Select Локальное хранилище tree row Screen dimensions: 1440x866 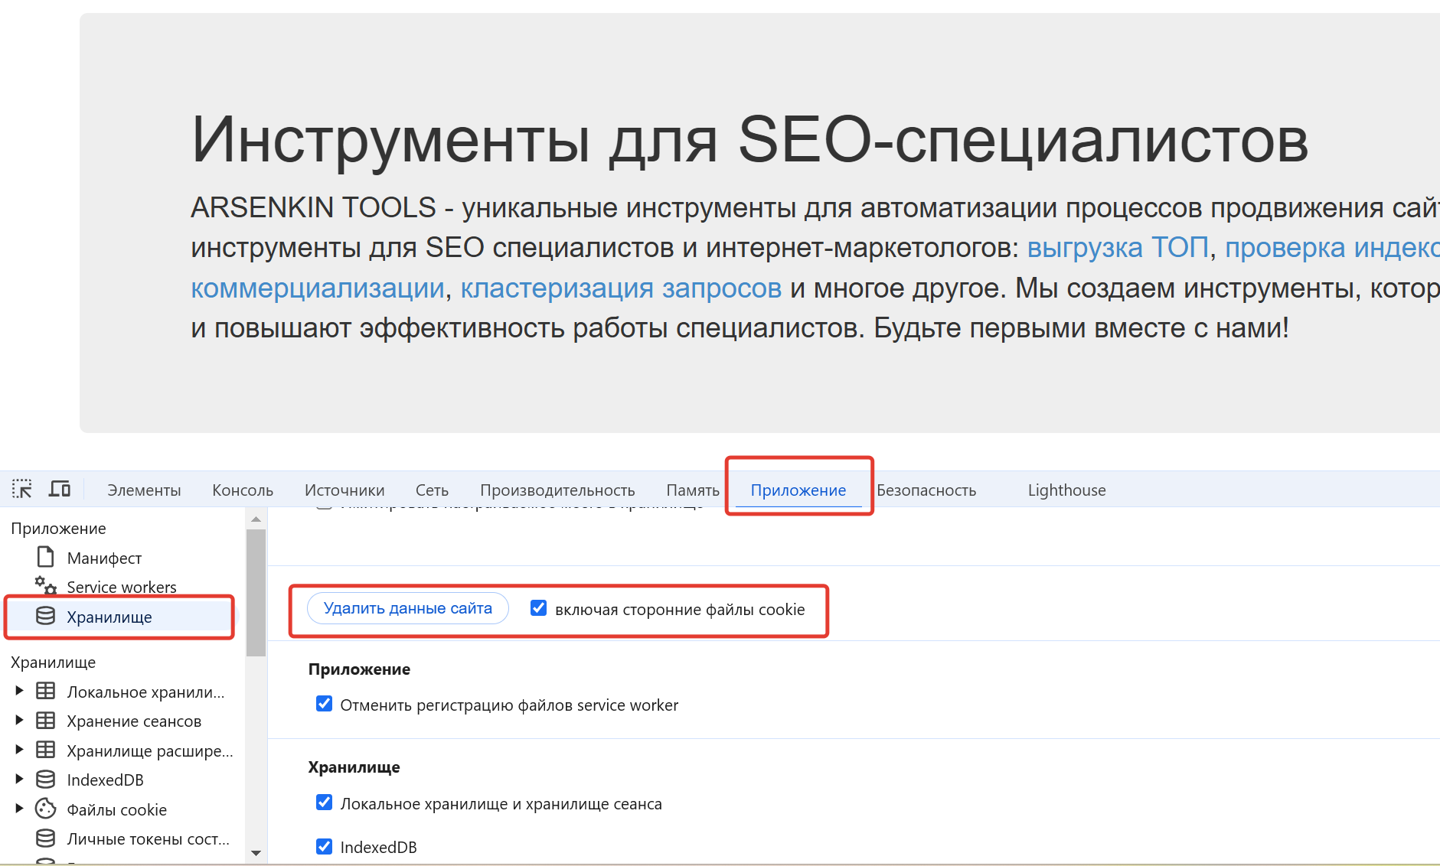pos(122,692)
